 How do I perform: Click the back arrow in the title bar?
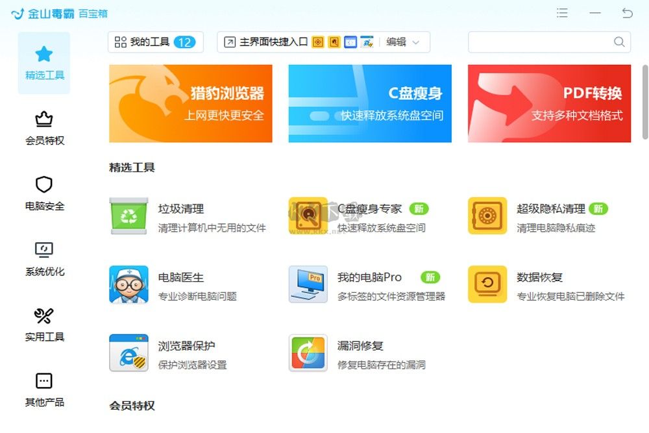click(x=625, y=12)
